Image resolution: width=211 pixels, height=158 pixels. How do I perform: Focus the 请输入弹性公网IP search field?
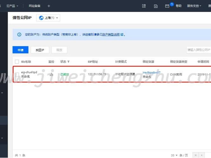click(x=199, y=50)
